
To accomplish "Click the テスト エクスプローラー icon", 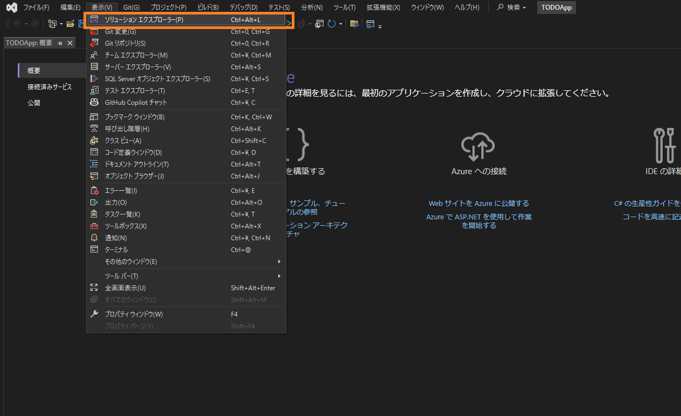I will click(94, 91).
